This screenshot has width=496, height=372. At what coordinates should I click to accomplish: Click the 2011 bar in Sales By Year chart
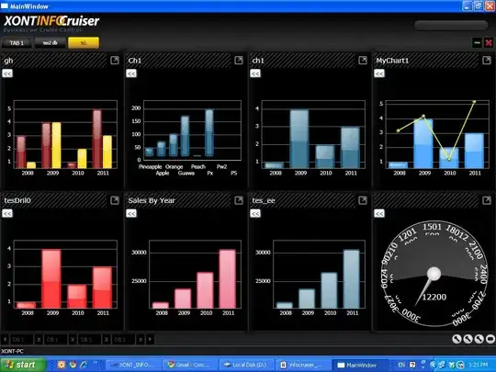click(x=228, y=278)
